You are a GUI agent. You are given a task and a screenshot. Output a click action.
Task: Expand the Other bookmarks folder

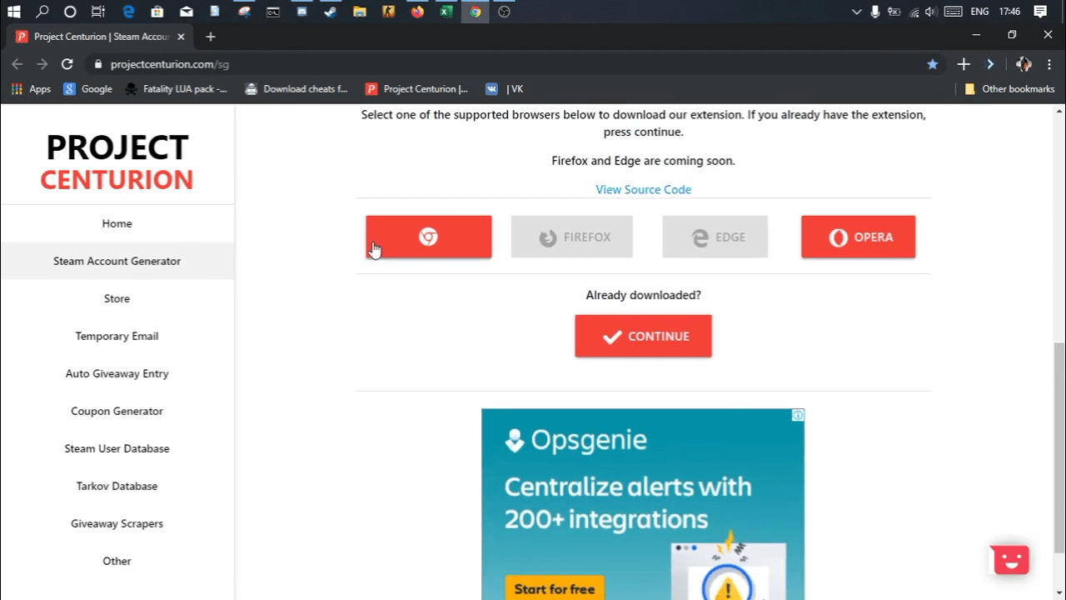1009,89
